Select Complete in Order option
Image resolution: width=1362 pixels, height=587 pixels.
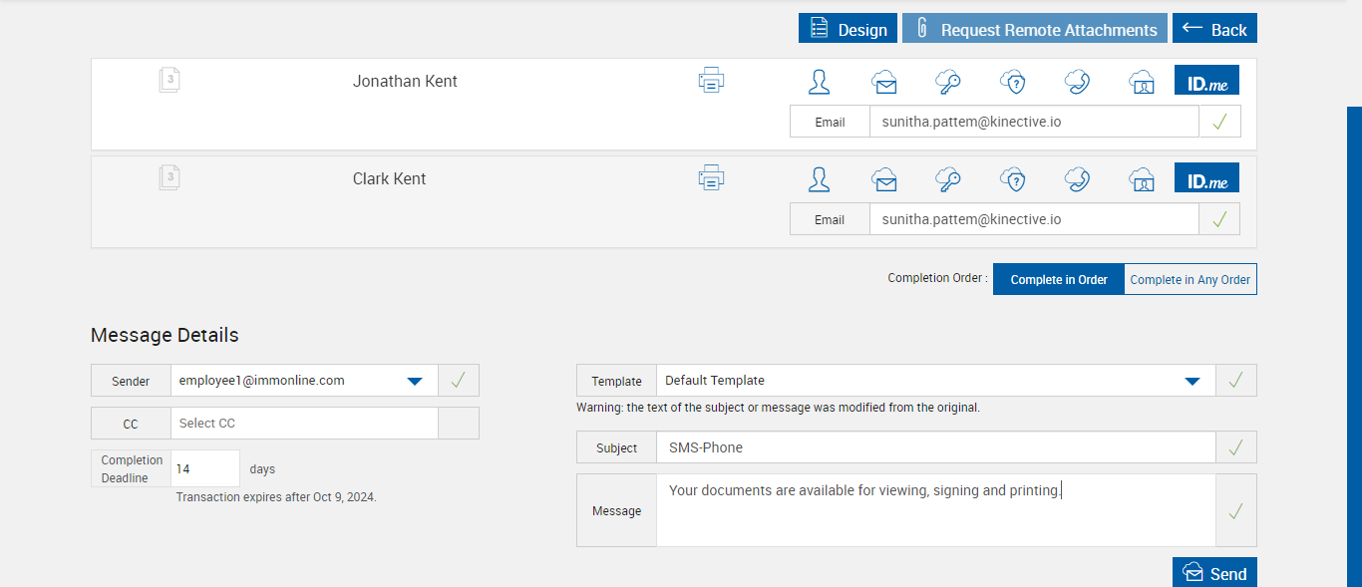point(1059,280)
